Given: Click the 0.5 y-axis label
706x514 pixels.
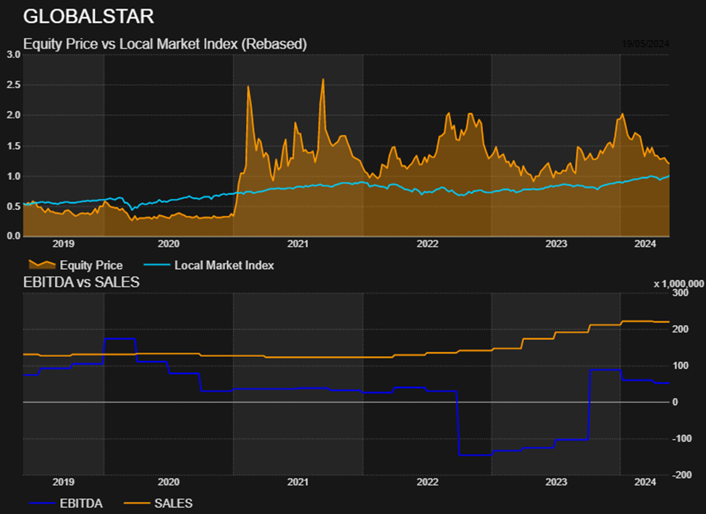Looking at the screenshot, I should pos(14,206).
